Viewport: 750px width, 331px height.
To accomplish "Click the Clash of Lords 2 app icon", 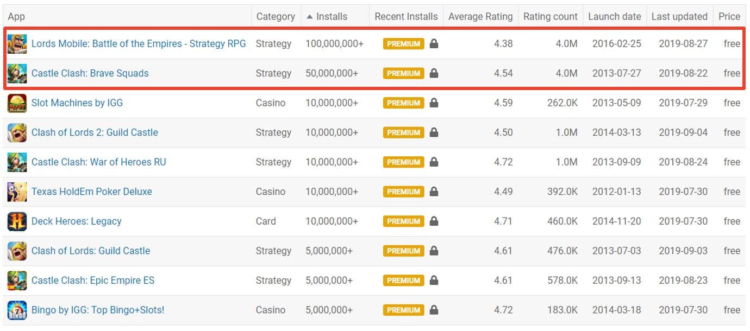I will 17,132.
